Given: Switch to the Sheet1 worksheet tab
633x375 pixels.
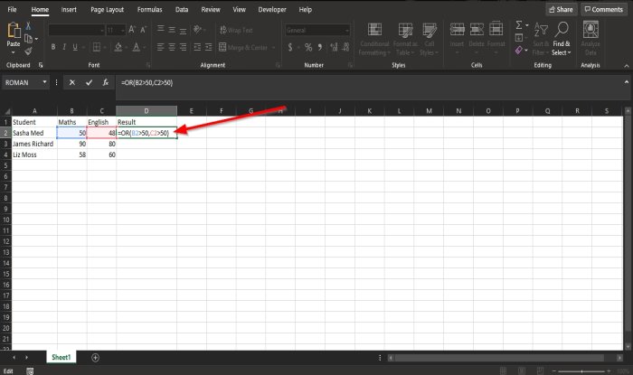Looking at the screenshot, I should pyautogui.click(x=61, y=357).
